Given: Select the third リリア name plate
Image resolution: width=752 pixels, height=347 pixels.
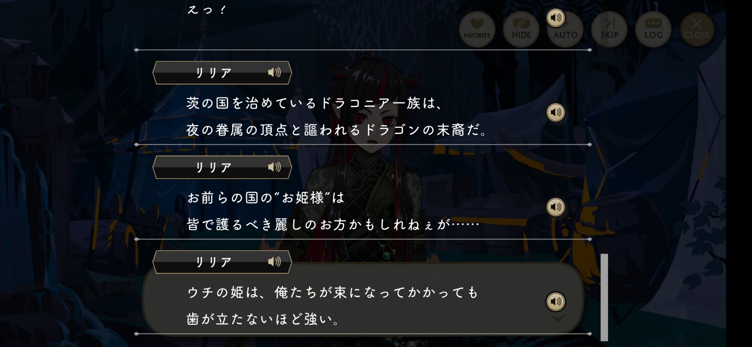Looking at the screenshot, I should 222,262.
